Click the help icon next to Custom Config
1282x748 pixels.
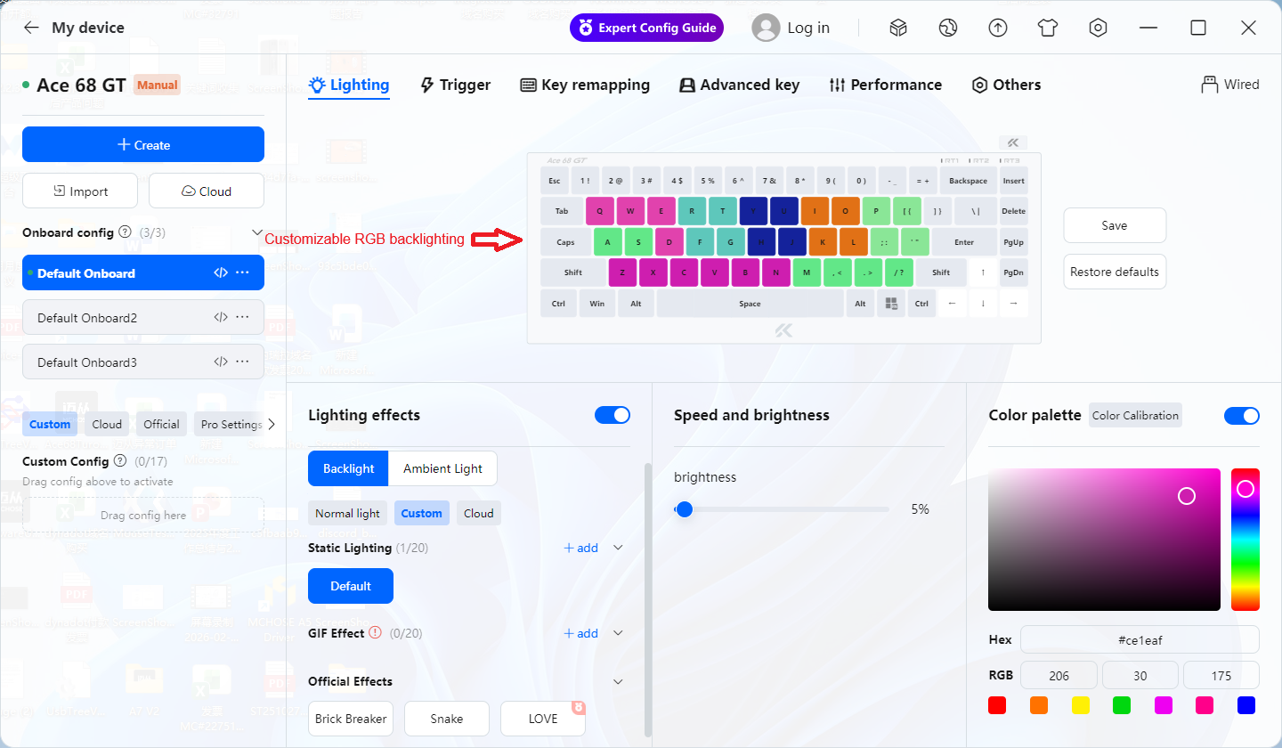point(120,461)
